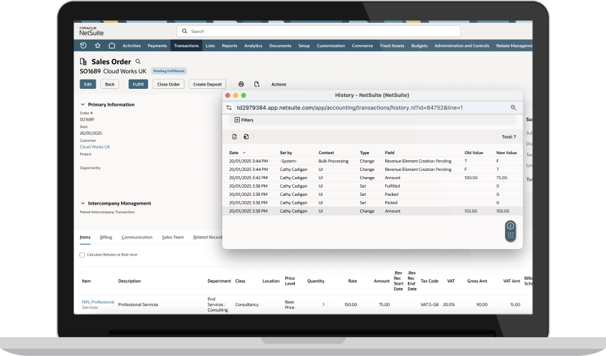Open the Shortcuts star icon
This screenshot has width=606, height=356.
98,46
